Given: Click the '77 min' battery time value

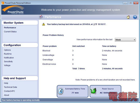Looking at the screenshot, I should coord(75,93).
